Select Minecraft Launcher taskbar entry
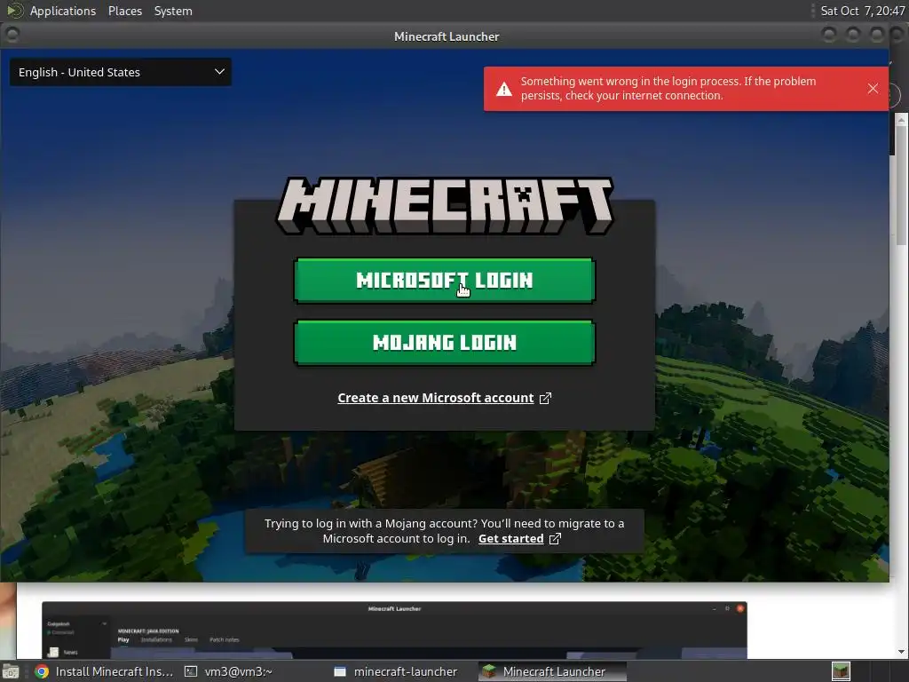 (x=552, y=671)
